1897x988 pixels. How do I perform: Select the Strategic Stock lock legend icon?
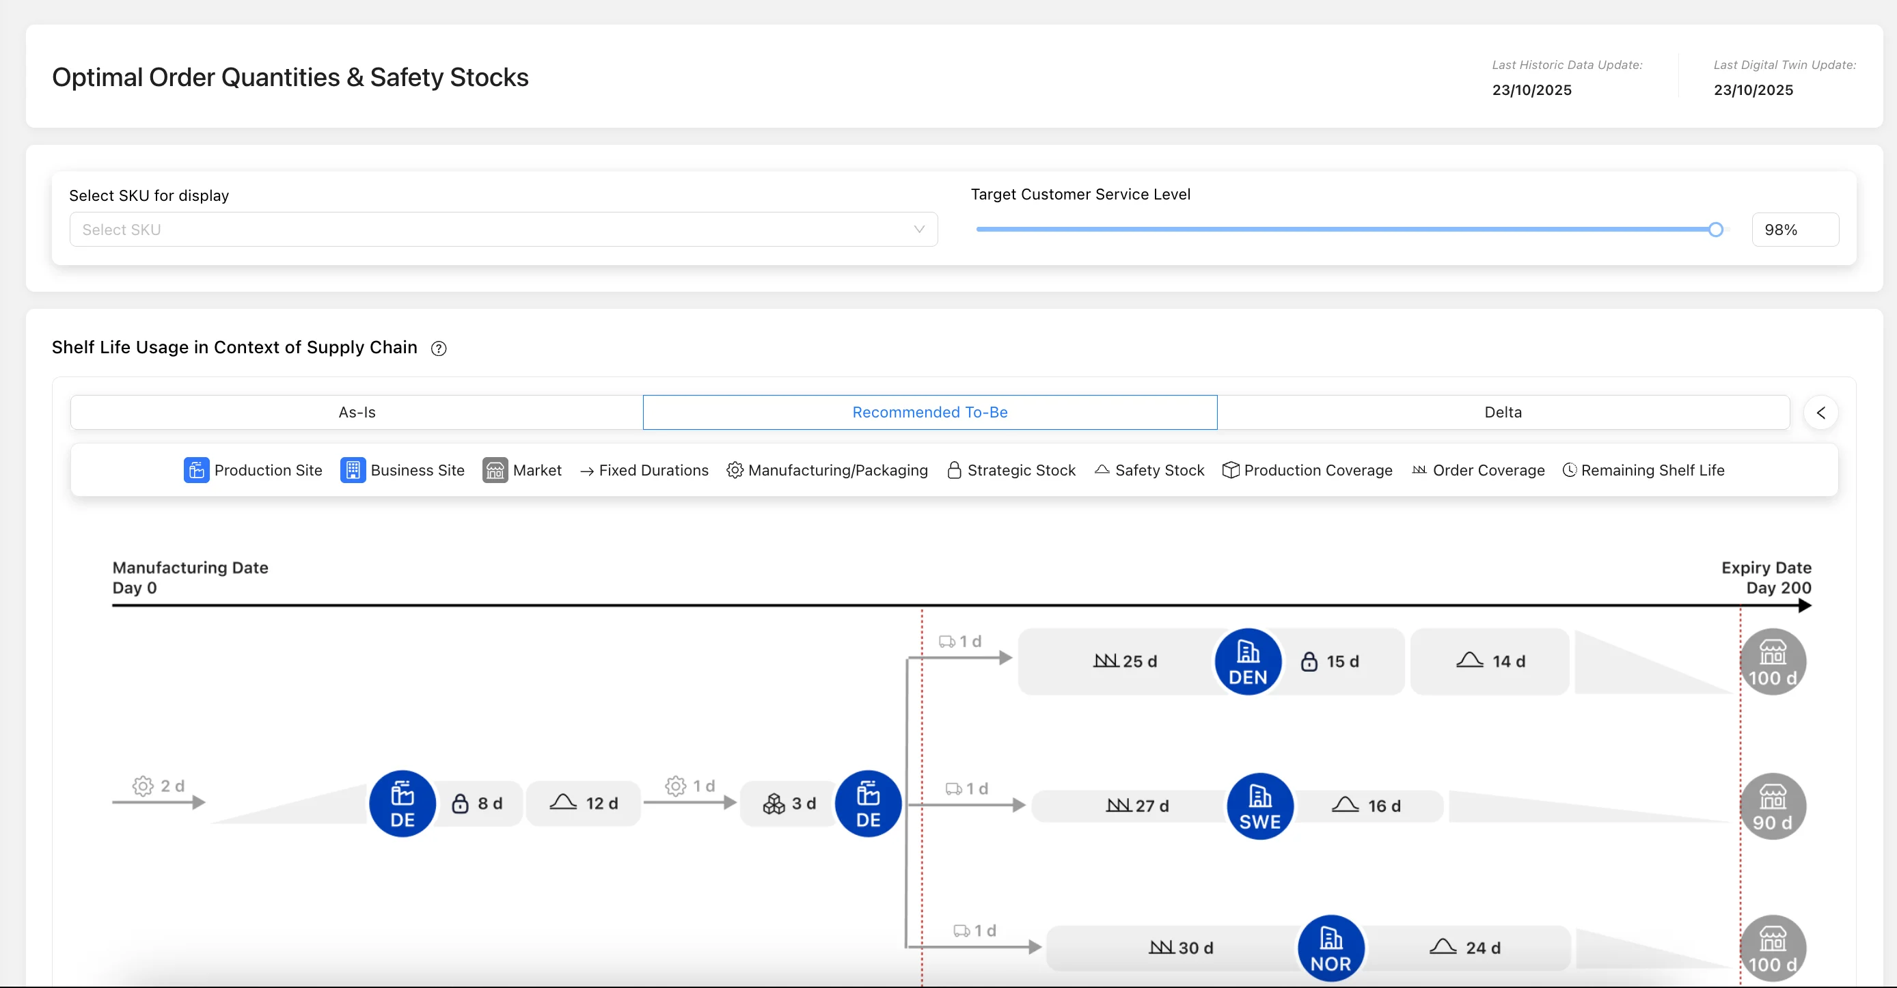point(955,469)
